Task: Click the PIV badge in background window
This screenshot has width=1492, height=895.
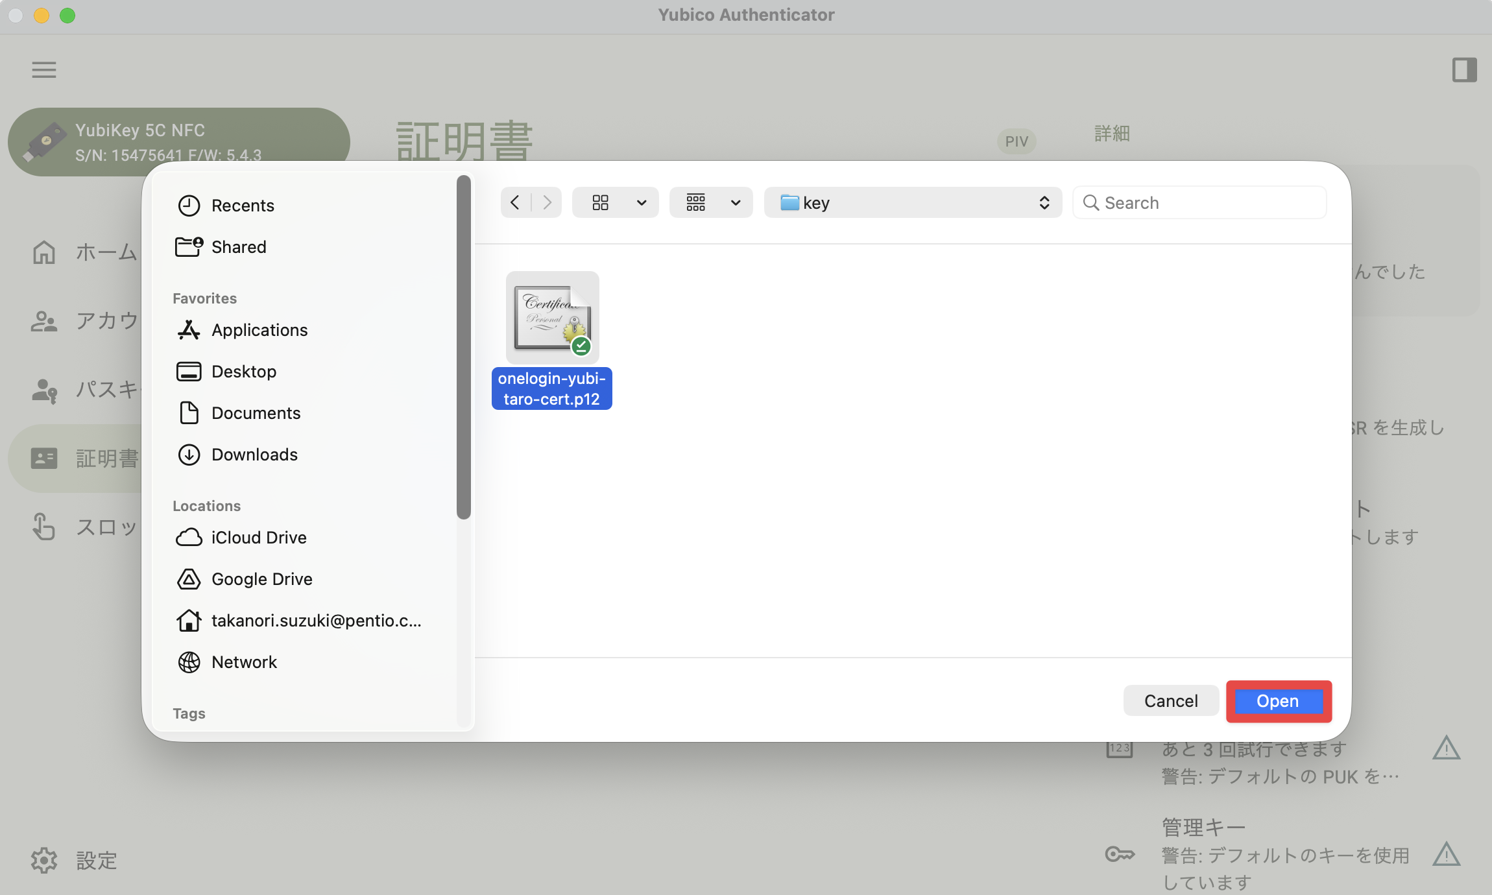Action: 1017,141
